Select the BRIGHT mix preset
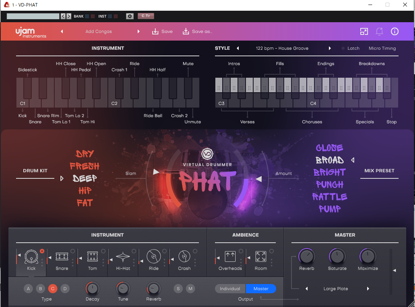Viewport: 415px width, 307px height. pos(329,172)
